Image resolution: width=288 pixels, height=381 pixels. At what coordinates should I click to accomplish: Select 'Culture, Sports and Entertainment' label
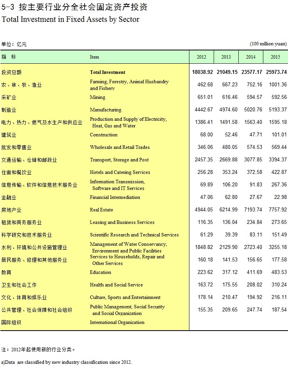point(125,297)
